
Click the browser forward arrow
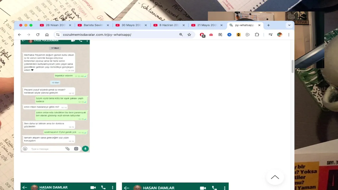coord(29,35)
